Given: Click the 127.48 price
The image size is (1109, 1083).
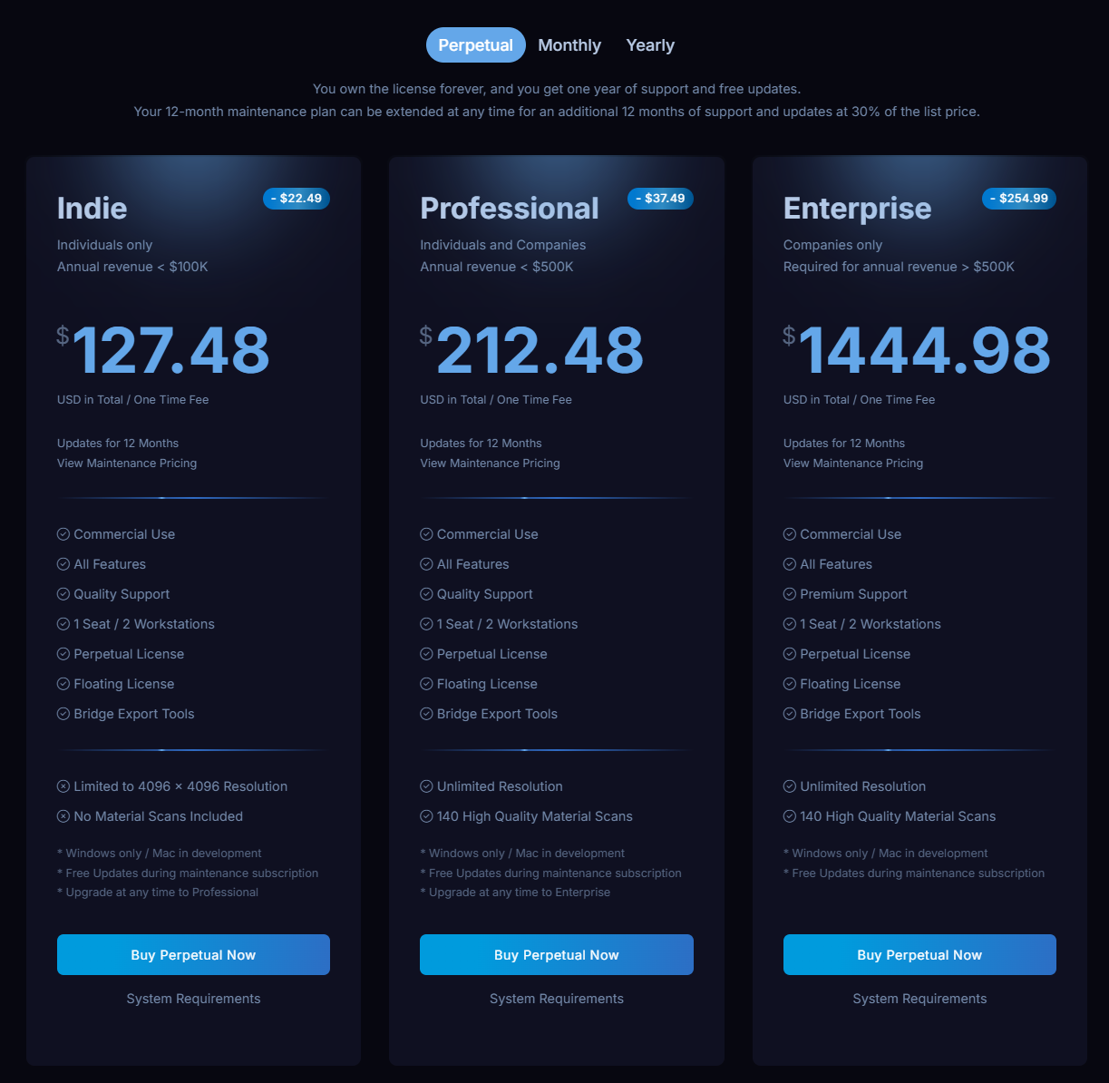Looking at the screenshot, I should (x=171, y=350).
